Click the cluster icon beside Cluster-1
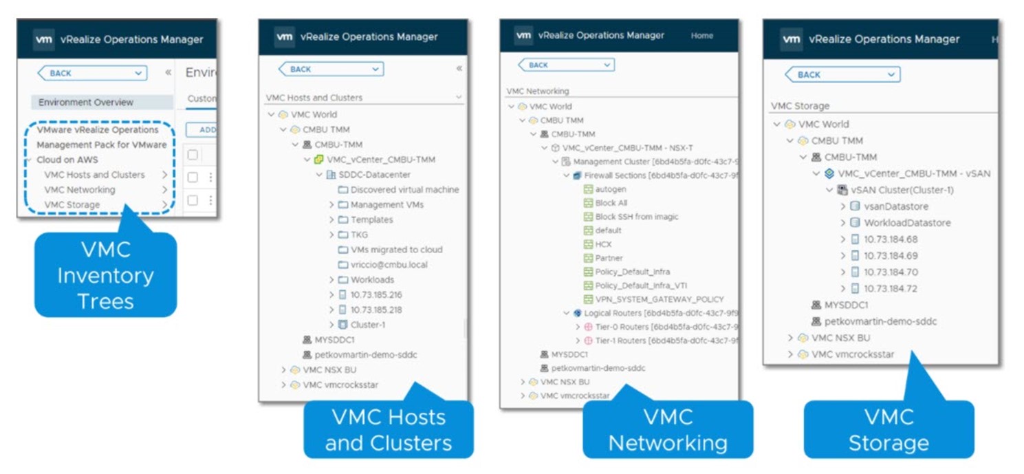The height and width of the screenshot is (474, 1024). [x=342, y=325]
